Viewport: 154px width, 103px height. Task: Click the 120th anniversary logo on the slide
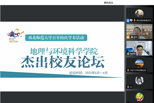(15, 35)
